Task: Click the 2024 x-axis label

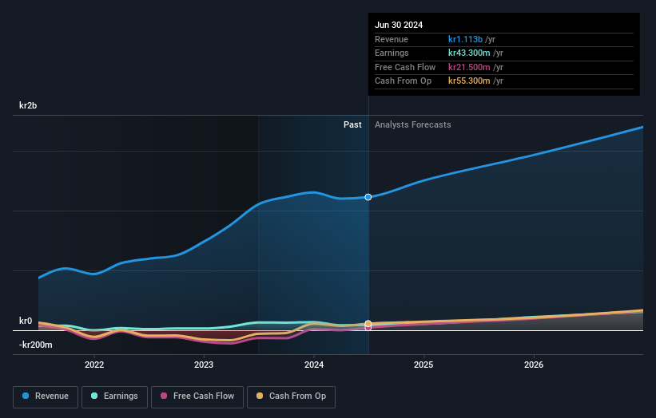Action: pyautogui.click(x=314, y=365)
